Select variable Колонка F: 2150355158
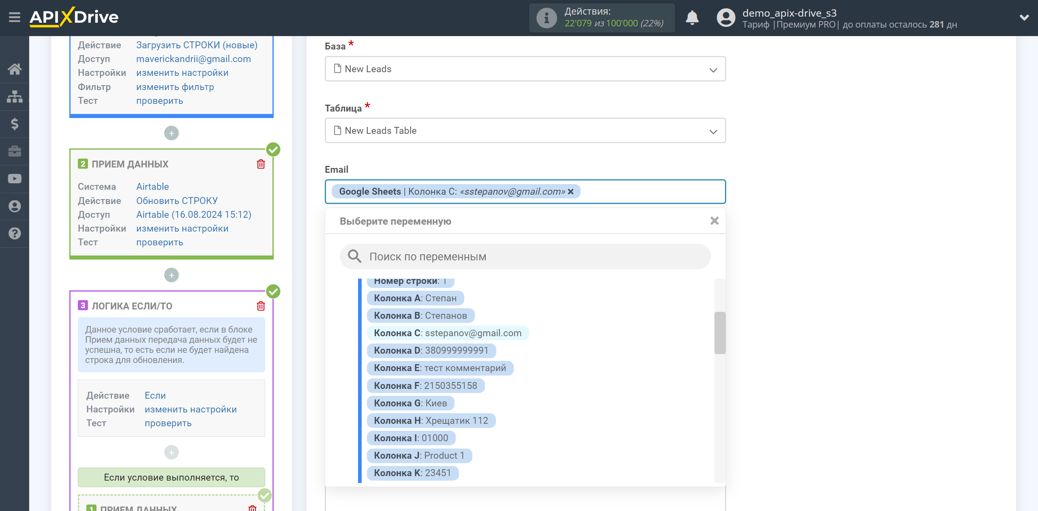Image resolution: width=1038 pixels, height=511 pixels. pos(426,386)
